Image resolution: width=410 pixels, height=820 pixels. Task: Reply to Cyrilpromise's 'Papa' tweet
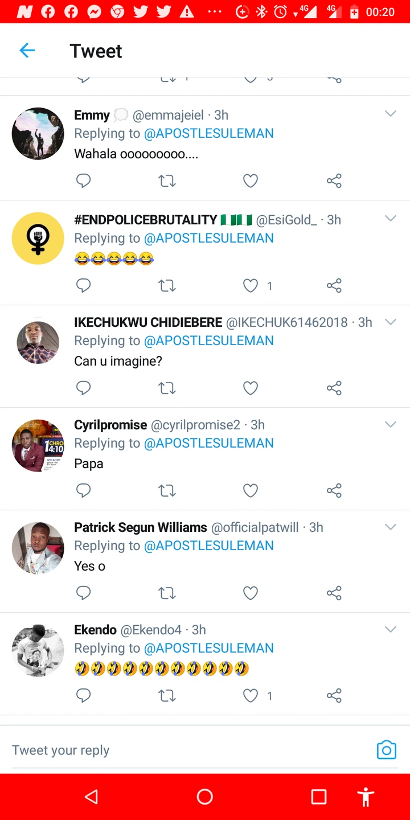pos(84,491)
